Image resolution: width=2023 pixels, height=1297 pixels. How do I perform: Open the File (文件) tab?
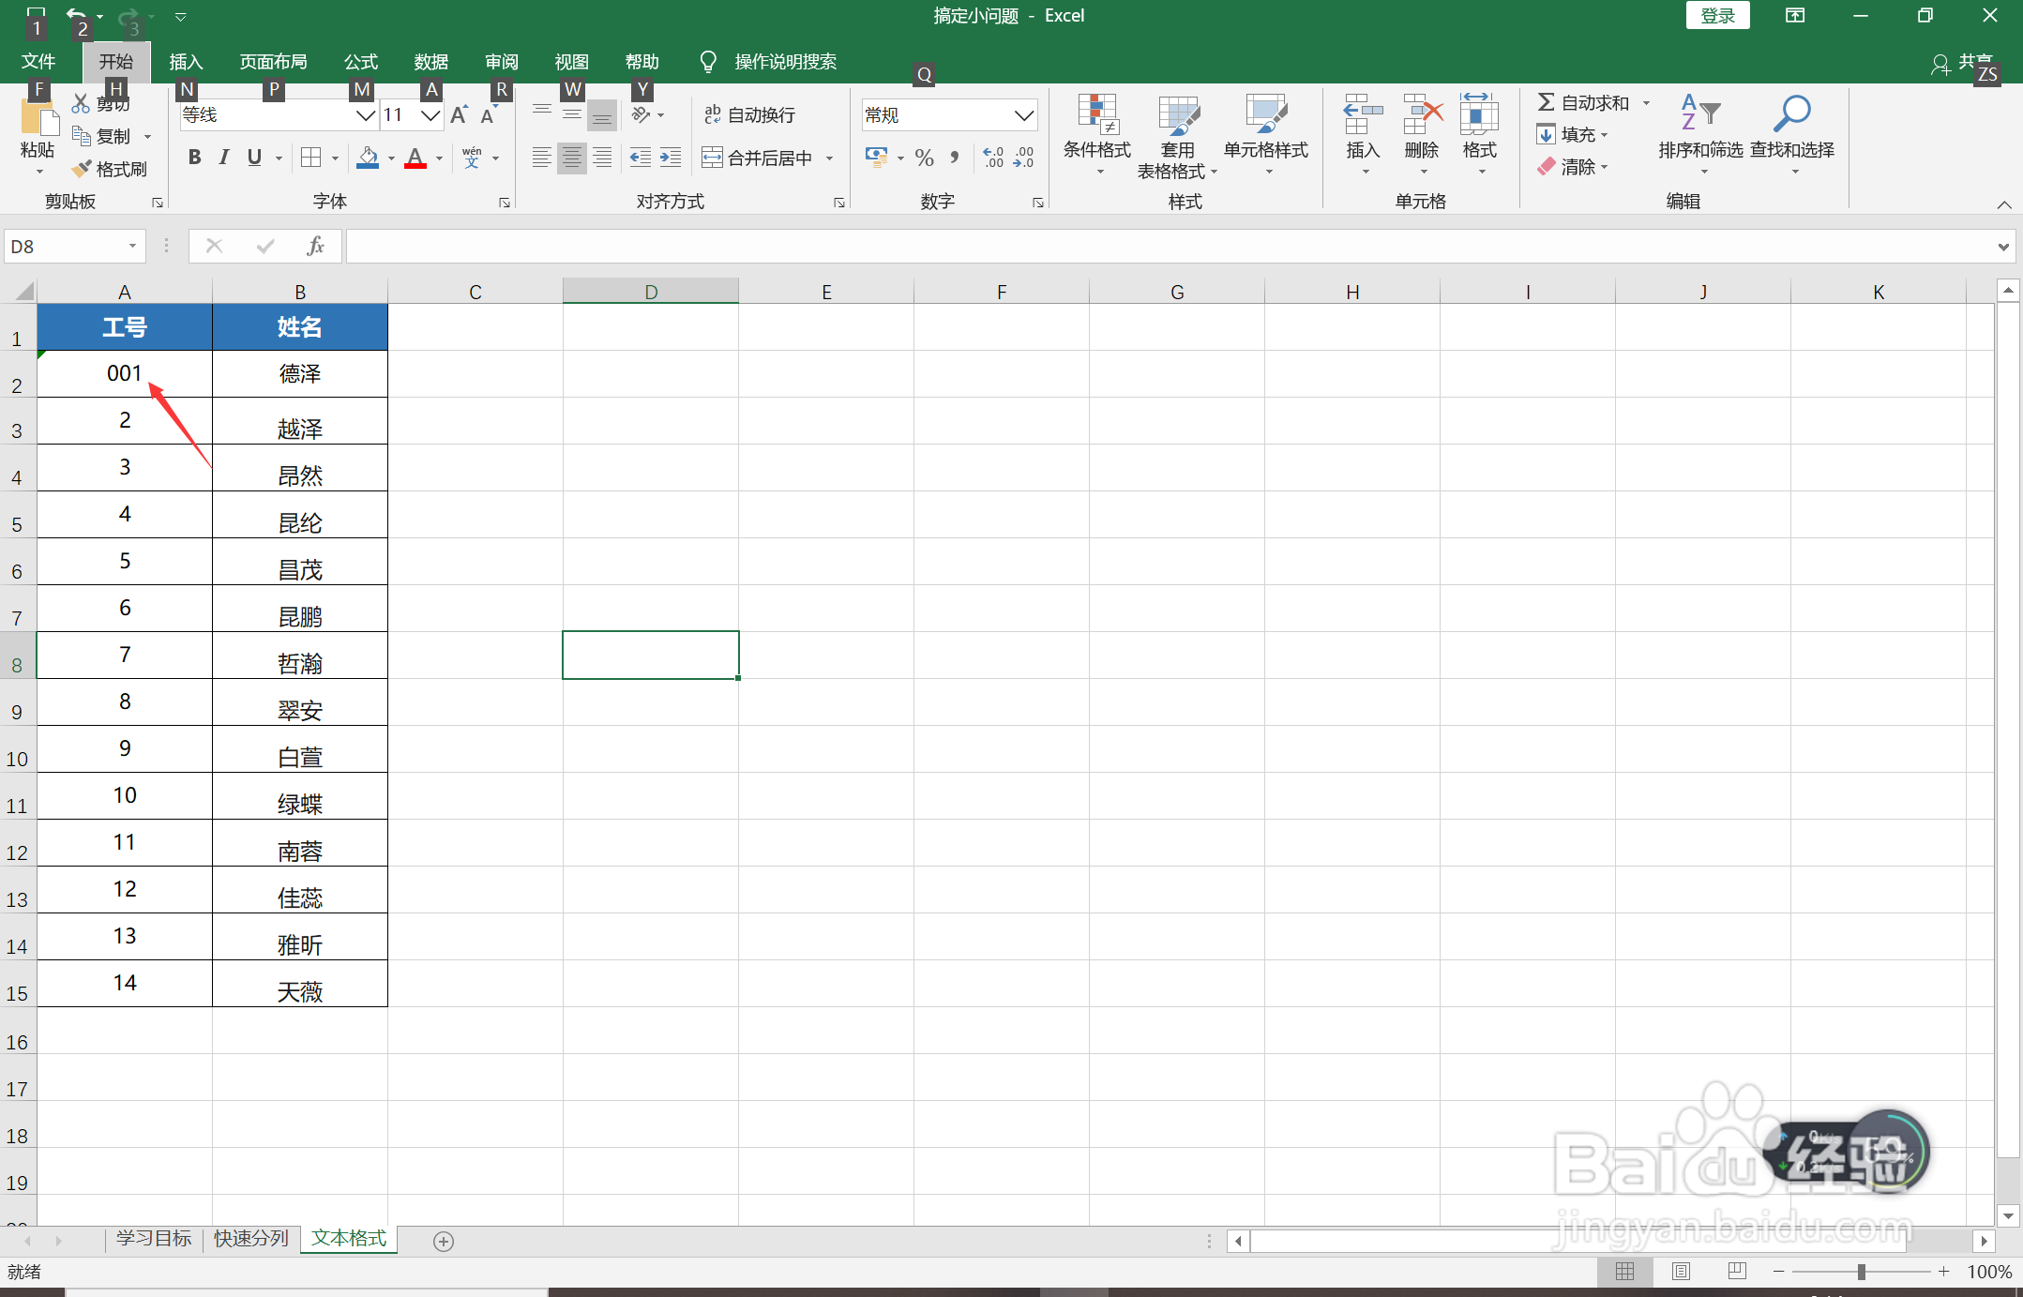(38, 62)
